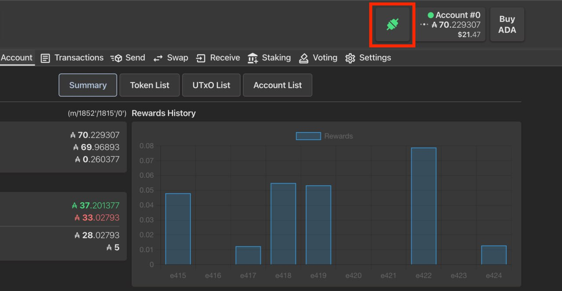Screen dimensions: 562x291
Task: Click the Swap arrows icon
Action: pyautogui.click(x=158, y=58)
